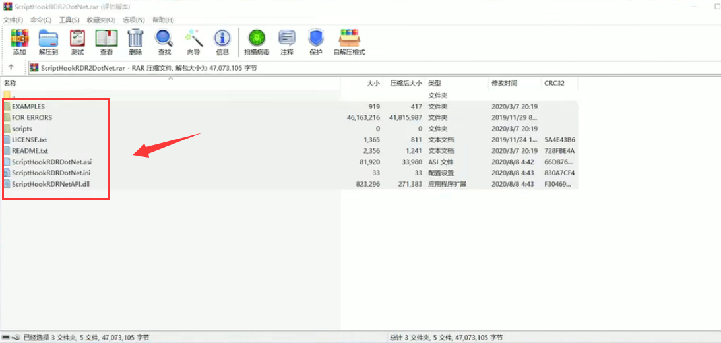Select the EXAMPLES folder name
Image resolution: width=721 pixels, height=343 pixels.
coord(28,106)
